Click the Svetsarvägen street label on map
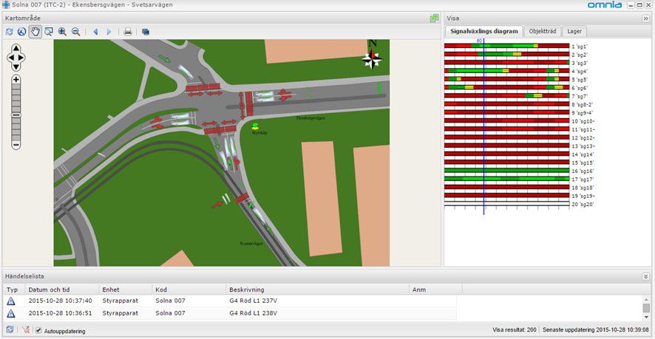Image resolution: width=655 pixels, height=339 pixels. tap(251, 244)
